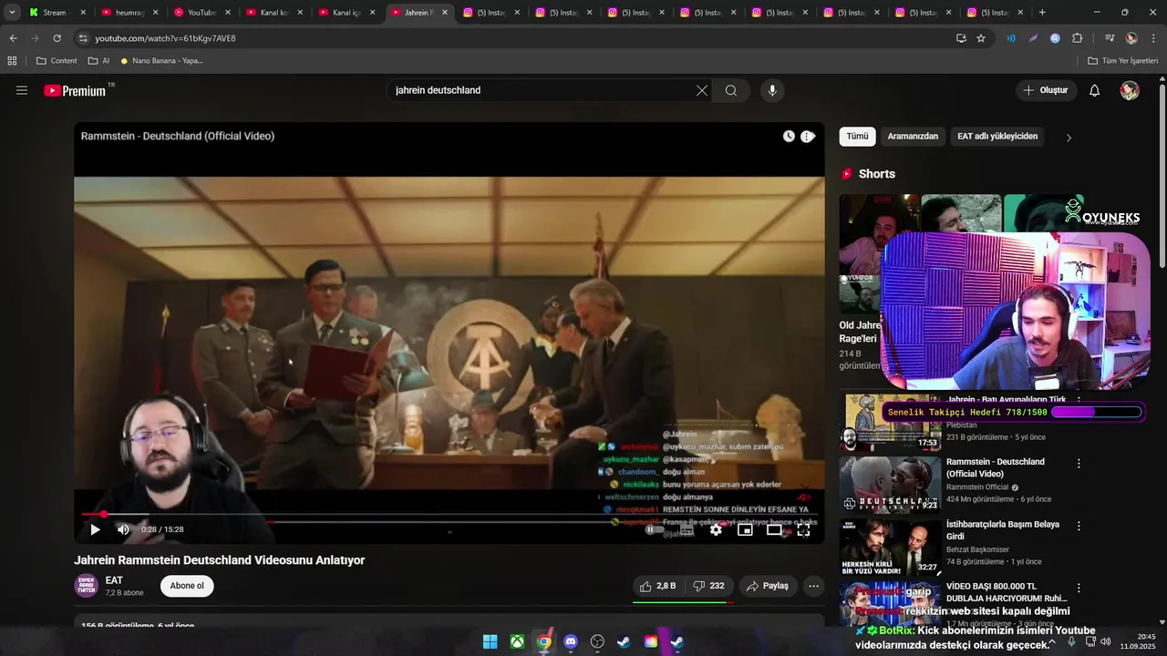The height and width of the screenshot is (656, 1167).
Task: Open the Behzat Başkomiser video thumbnail
Action: click(891, 547)
